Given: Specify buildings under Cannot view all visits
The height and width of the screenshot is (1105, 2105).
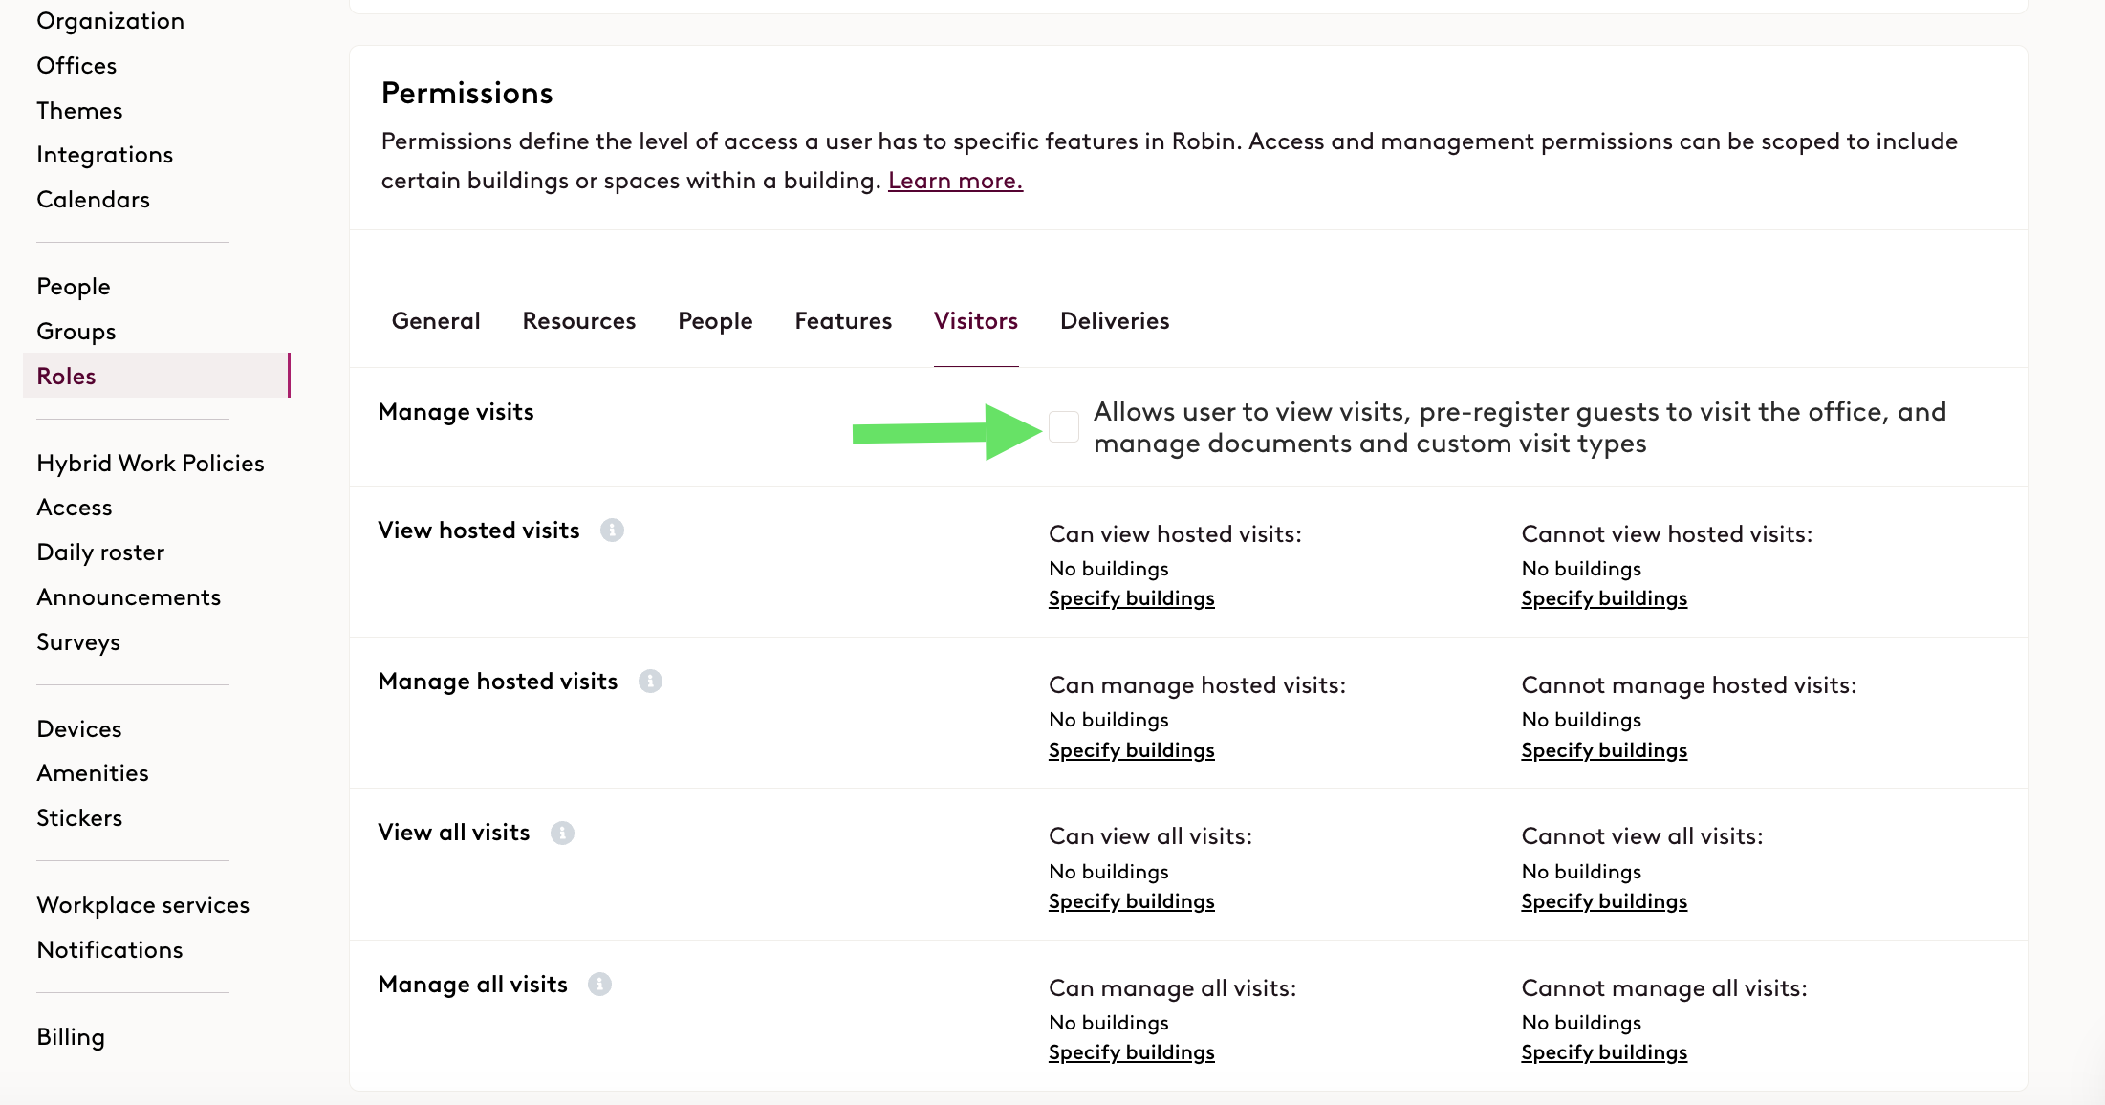Looking at the screenshot, I should pos(1604,901).
